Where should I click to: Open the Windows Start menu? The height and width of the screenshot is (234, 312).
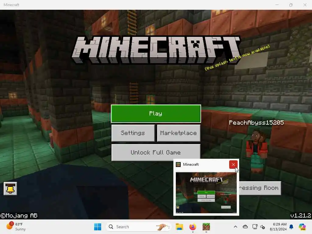click(97, 227)
